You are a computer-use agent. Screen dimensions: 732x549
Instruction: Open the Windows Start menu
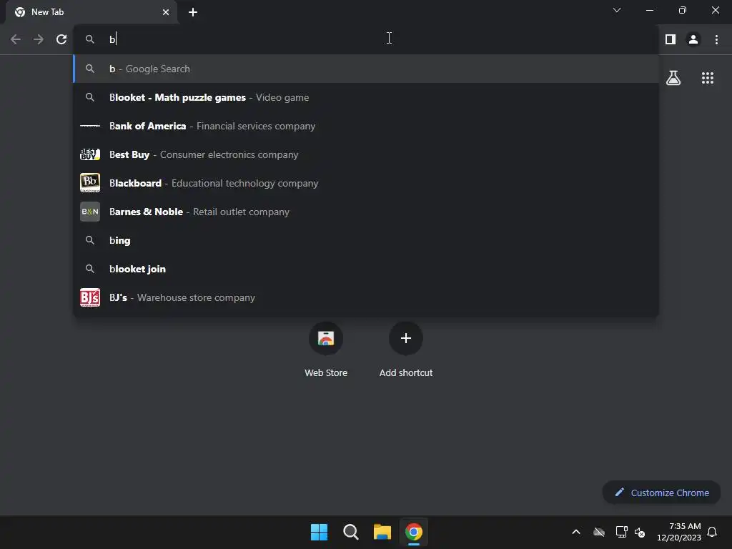coord(320,532)
